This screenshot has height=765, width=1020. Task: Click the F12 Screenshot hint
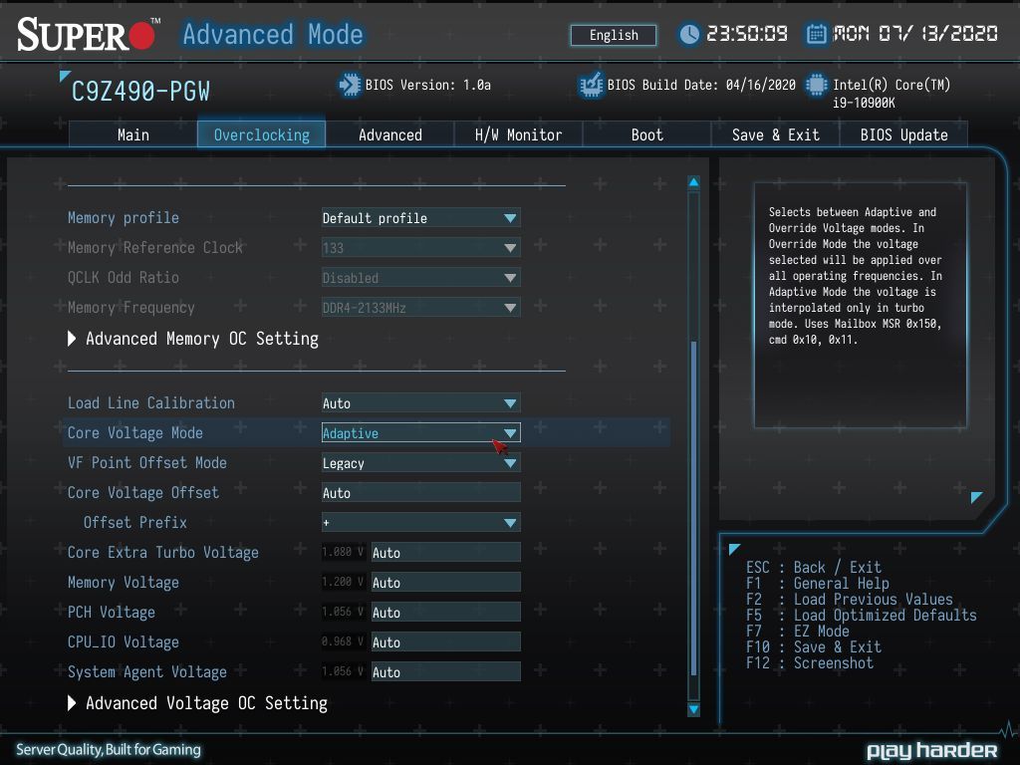[x=809, y=662]
